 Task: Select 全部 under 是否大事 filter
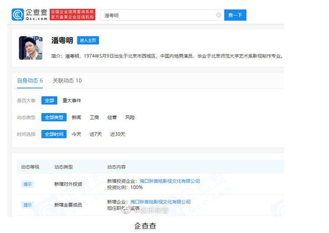click(x=49, y=101)
